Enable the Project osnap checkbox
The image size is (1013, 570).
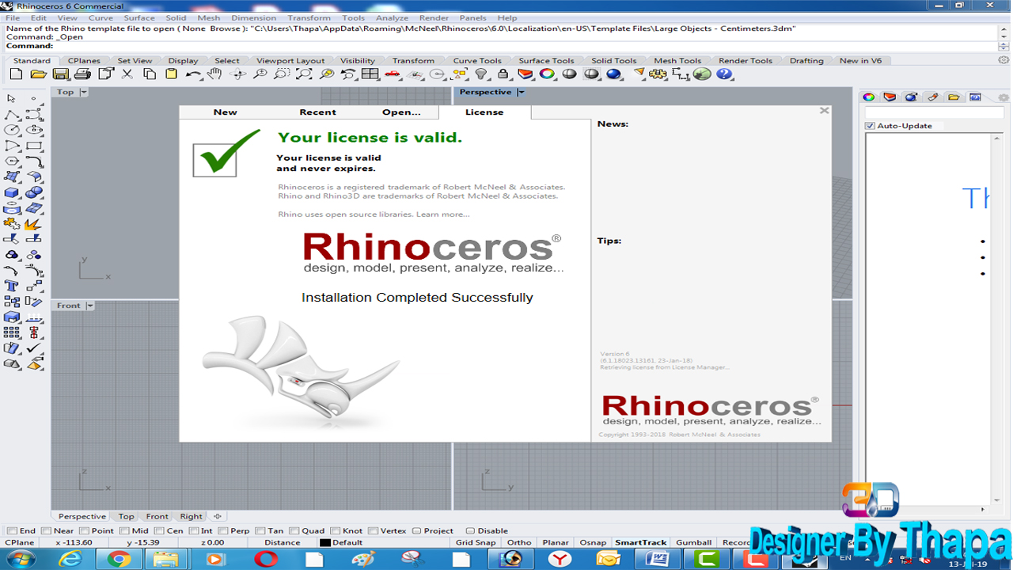416,531
